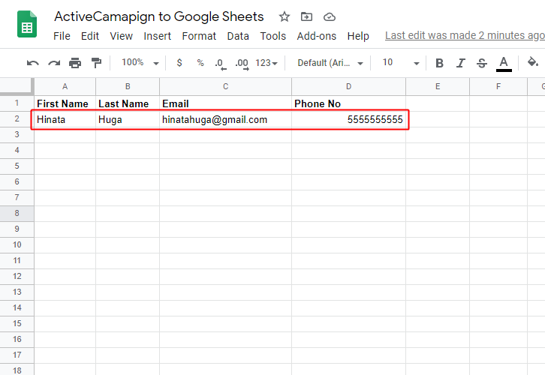The image size is (545, 375).
Task: Open the Default (Arial) font dropdown
Action: [x=330, y=63]
